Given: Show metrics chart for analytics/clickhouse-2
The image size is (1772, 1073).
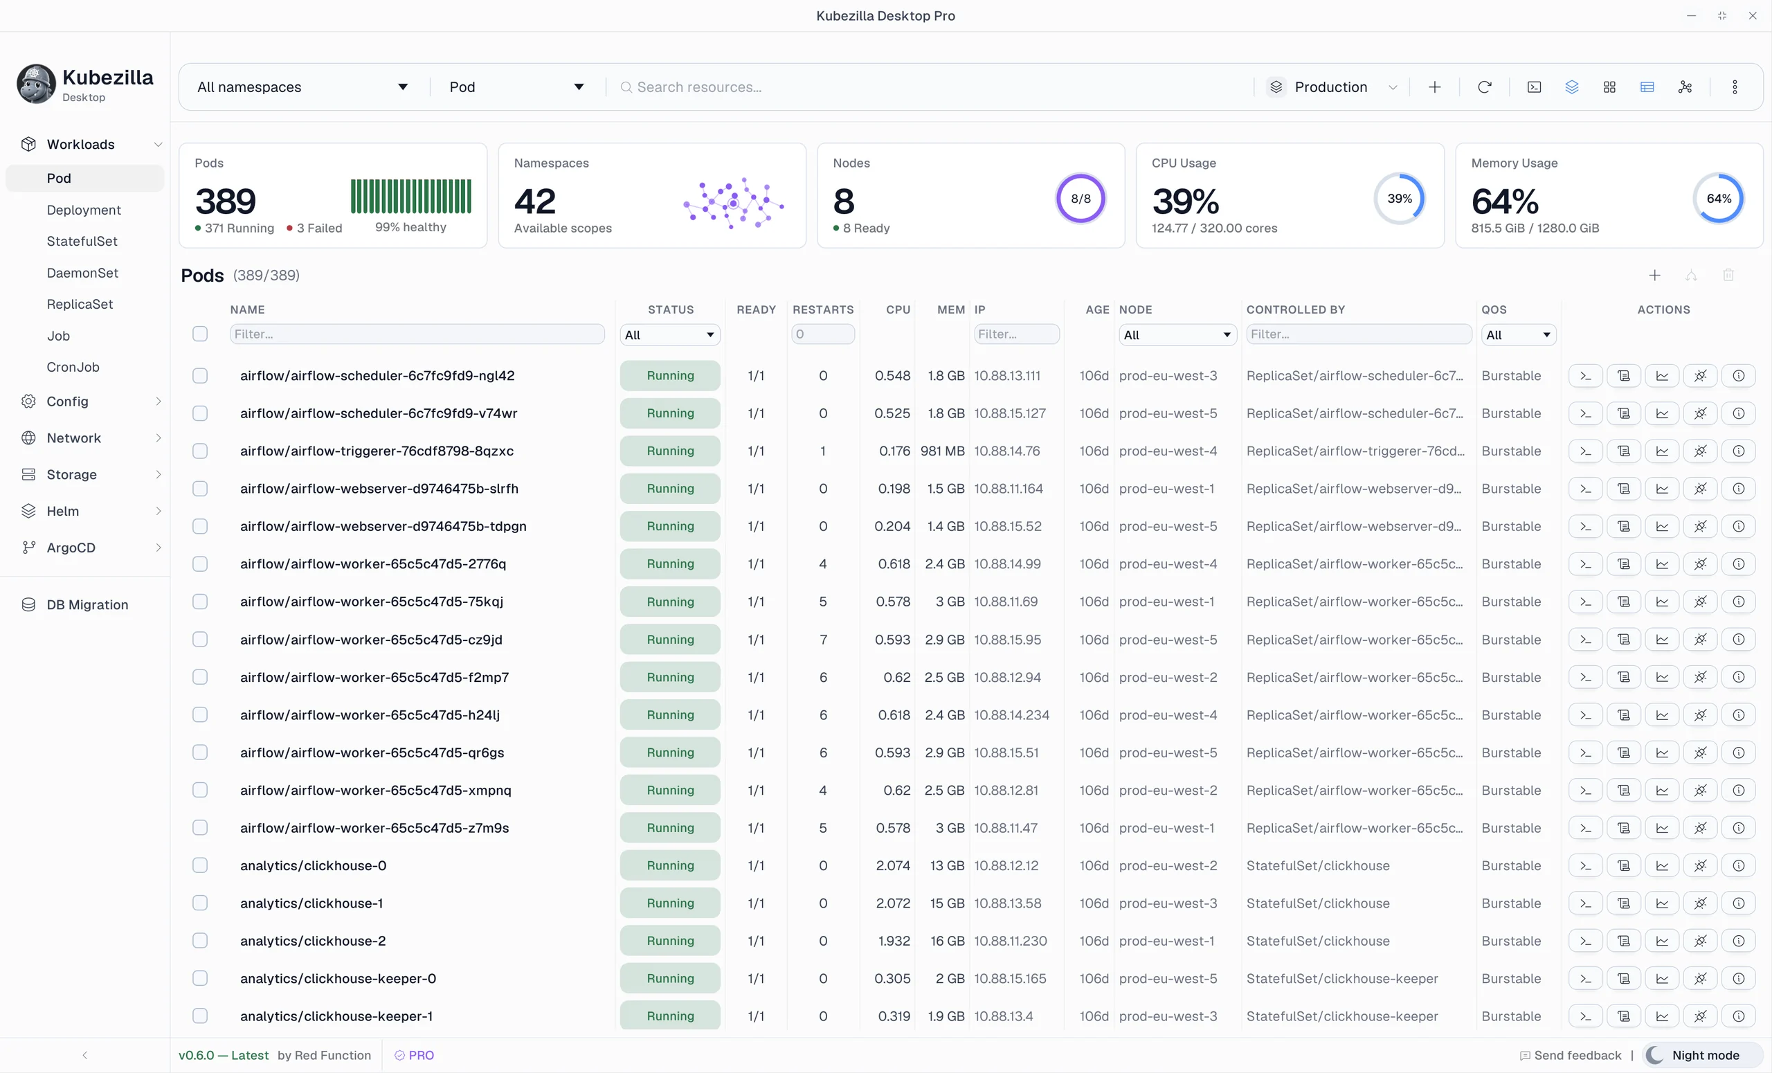Looking at the screenshot, I should point(1662,941).
